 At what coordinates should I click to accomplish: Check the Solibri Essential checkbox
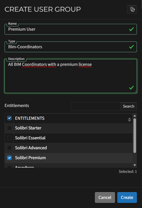pyautogui.click(x=9, y=138)
